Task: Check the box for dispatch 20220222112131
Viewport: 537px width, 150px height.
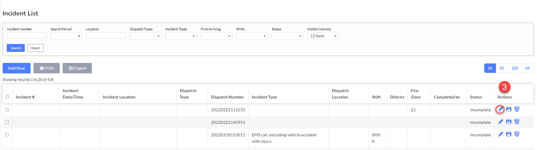Action: [x=7, y=110]
